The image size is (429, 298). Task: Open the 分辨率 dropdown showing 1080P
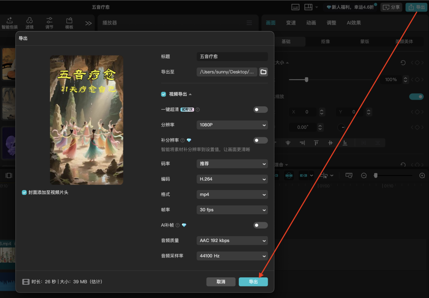coord(232,125)
